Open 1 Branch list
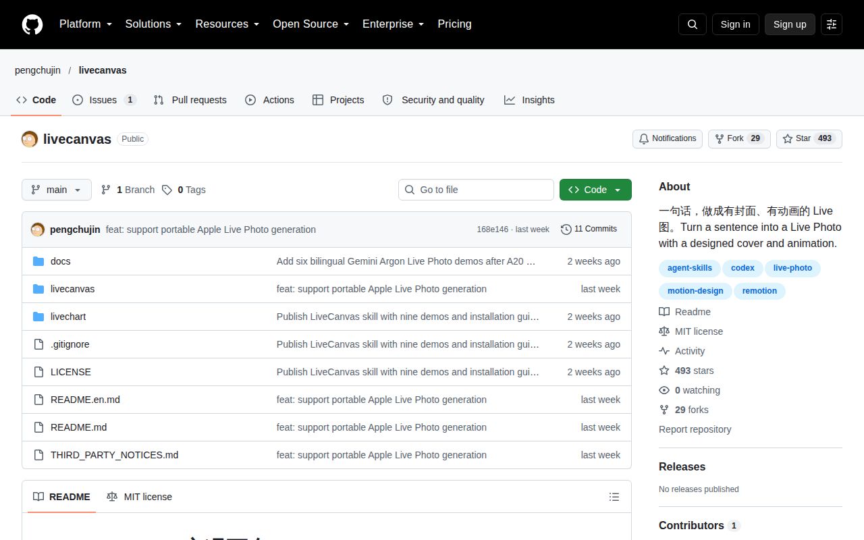The image size is (864, 540). pyautogui.click(x=128, y=190)
